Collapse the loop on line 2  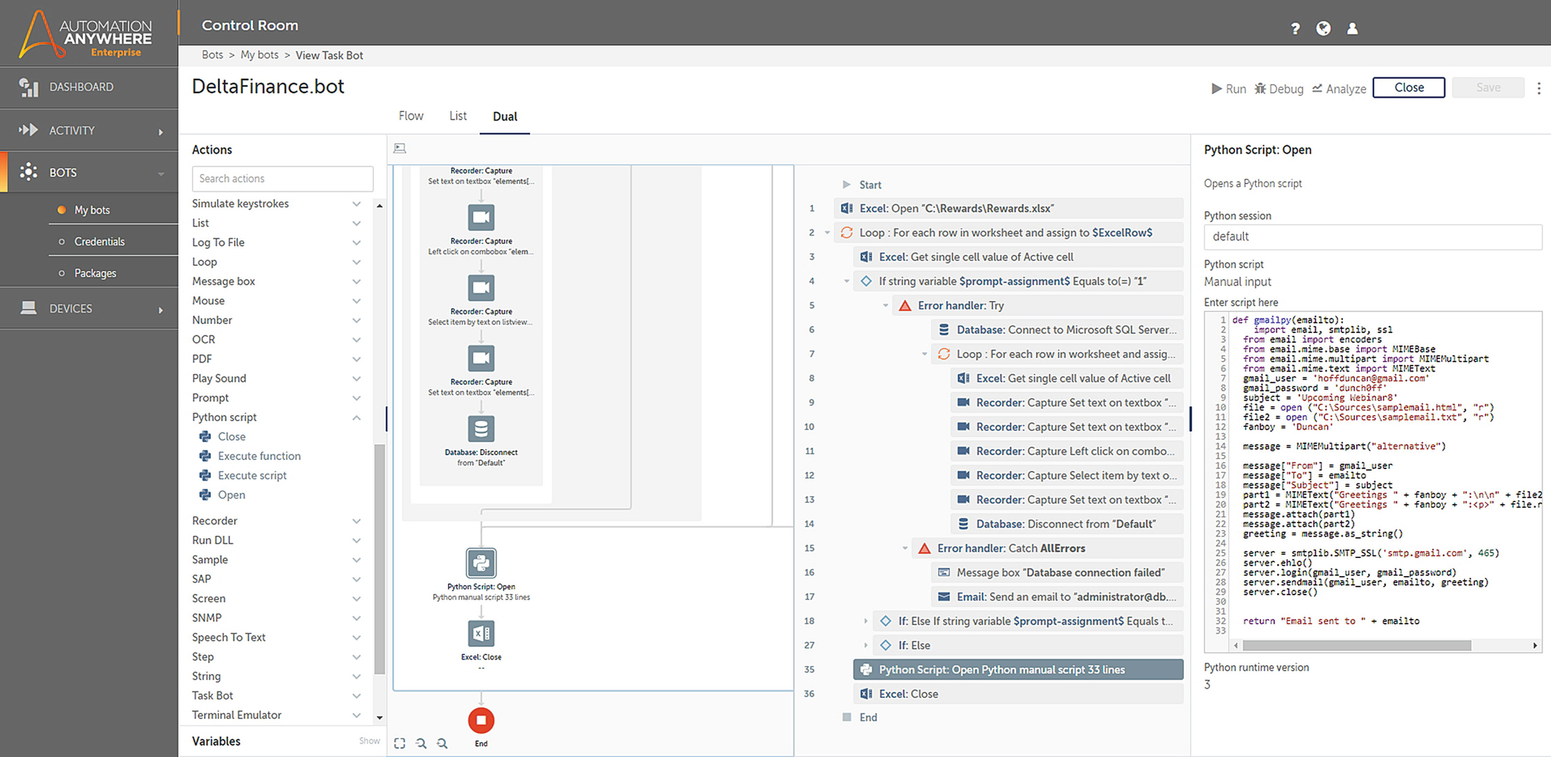827,233
